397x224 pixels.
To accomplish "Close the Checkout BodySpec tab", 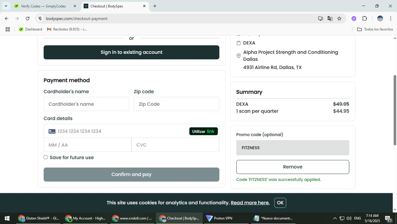I will (144, 6).
